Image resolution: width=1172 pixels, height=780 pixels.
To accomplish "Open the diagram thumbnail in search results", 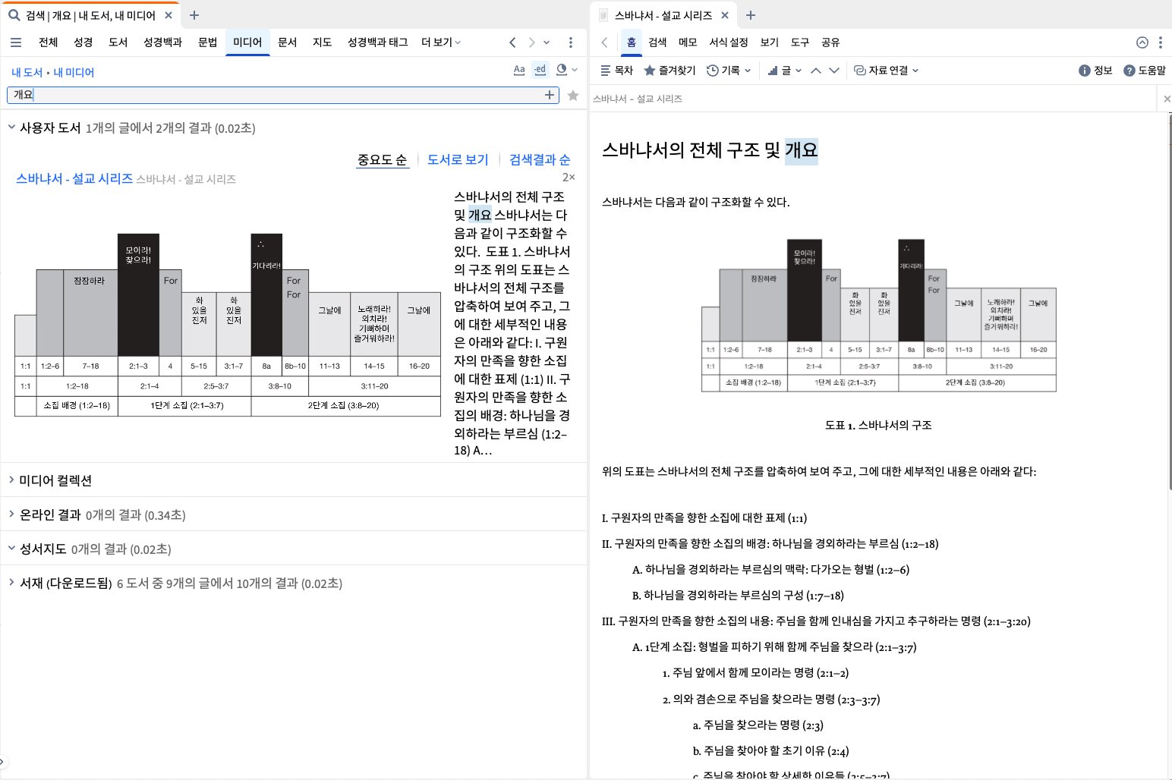I will click(x=228, y=325).
